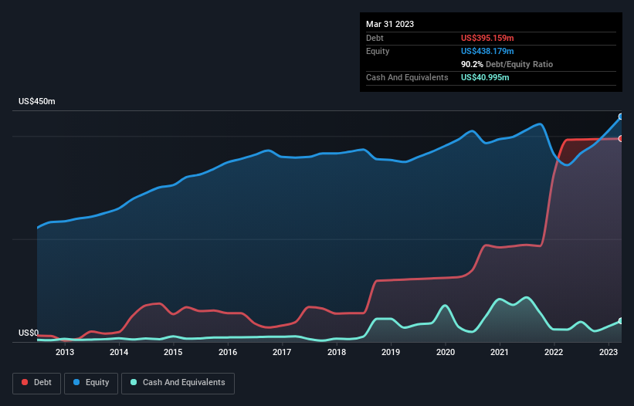Click the Cash value US$40.995m in tooltip
The height and width of the screenshot is (406, 634).
pyautogui.click(x=485, y=77)
